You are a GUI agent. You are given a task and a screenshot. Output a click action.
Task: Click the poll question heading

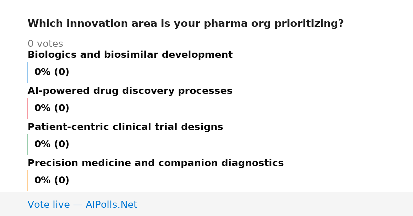186,24
